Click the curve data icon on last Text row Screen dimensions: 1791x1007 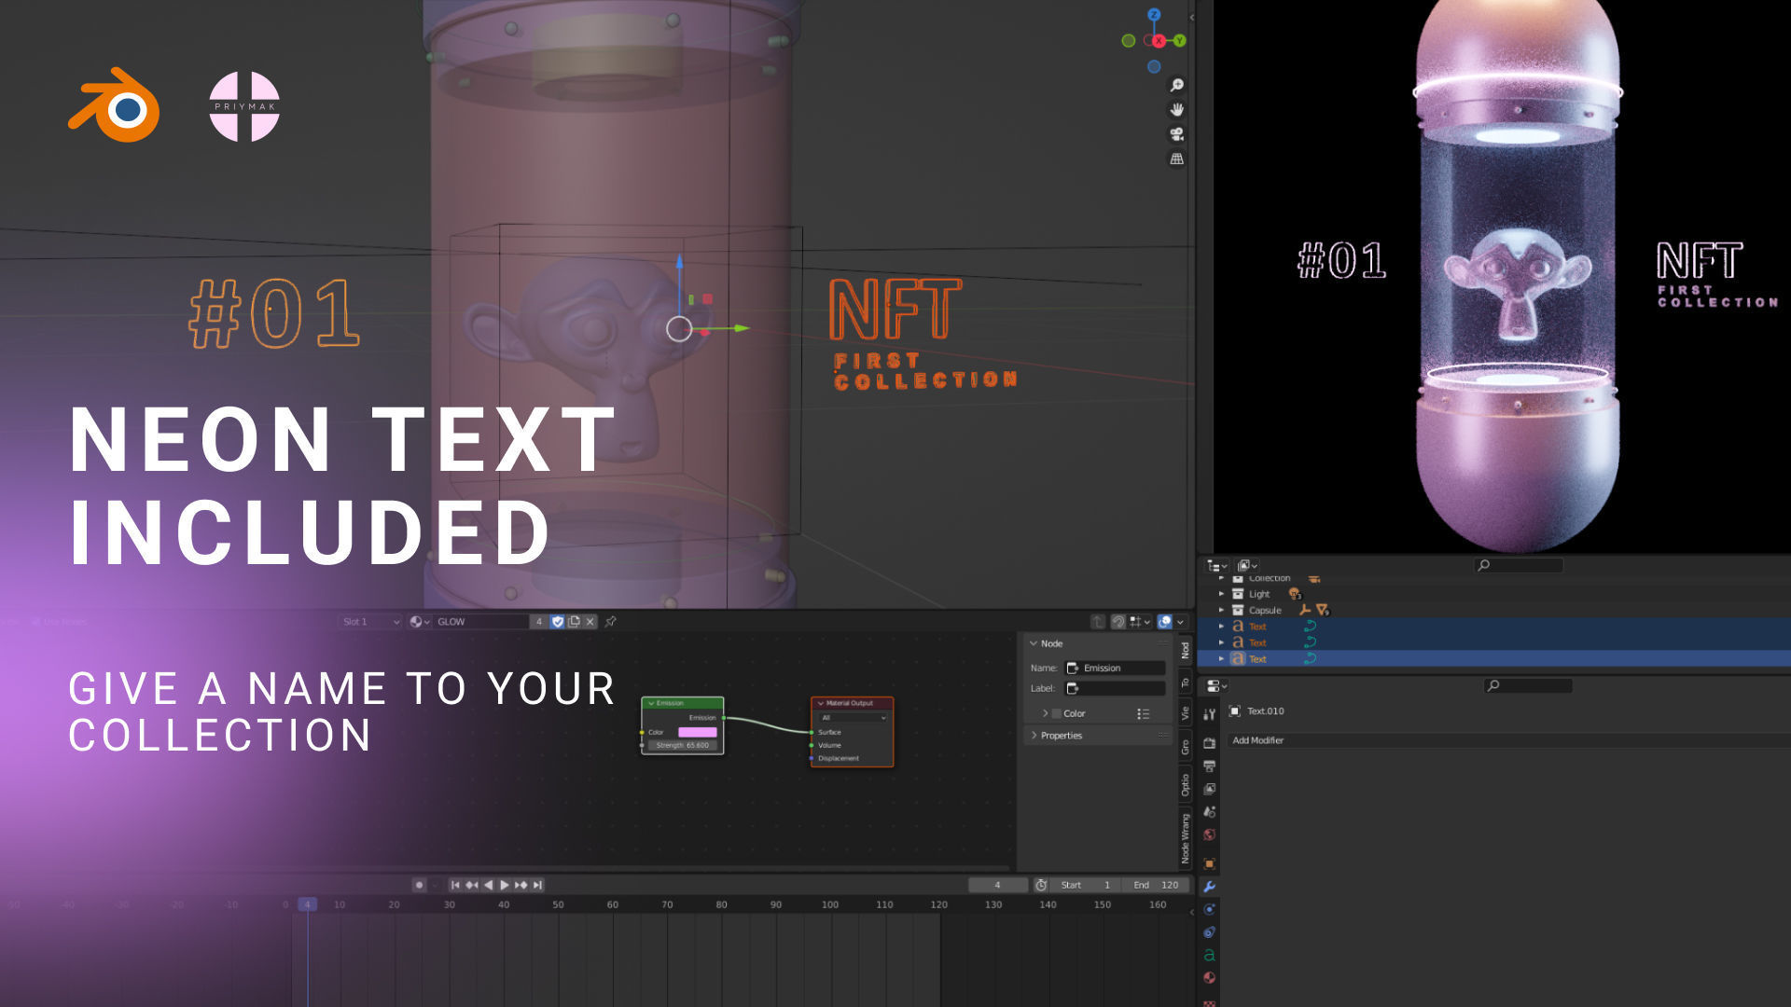(1310, 659)
